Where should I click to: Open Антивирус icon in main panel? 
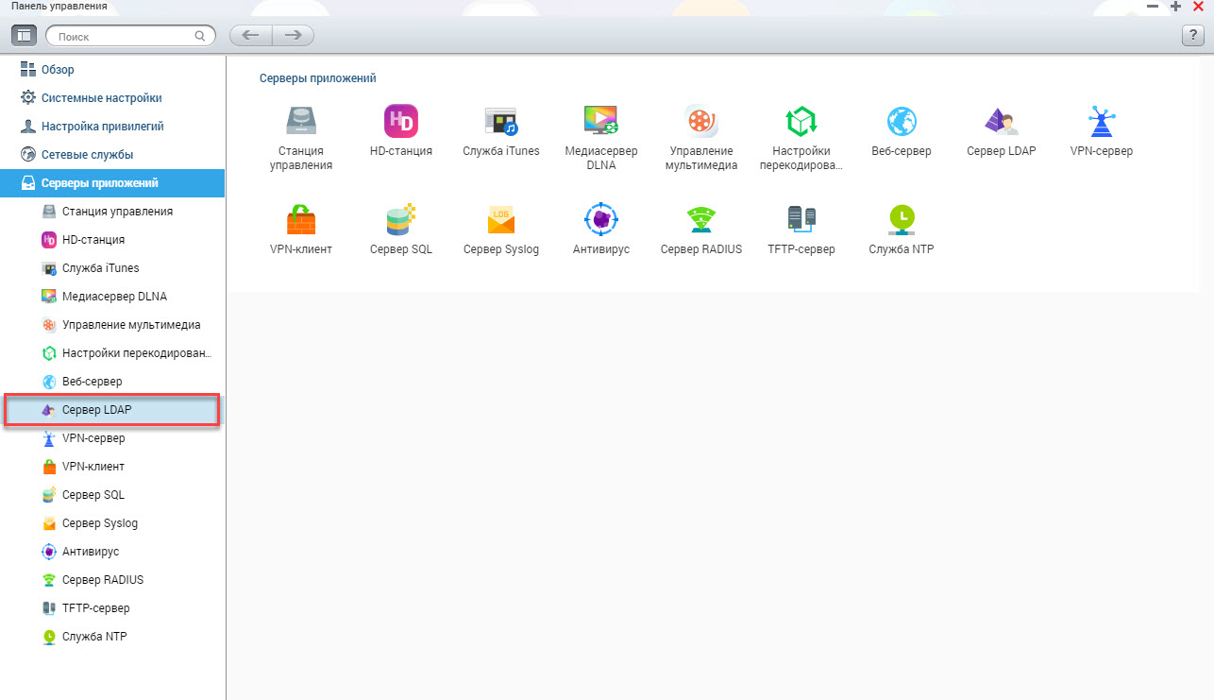pyautogui.click(x=601, y=219)
